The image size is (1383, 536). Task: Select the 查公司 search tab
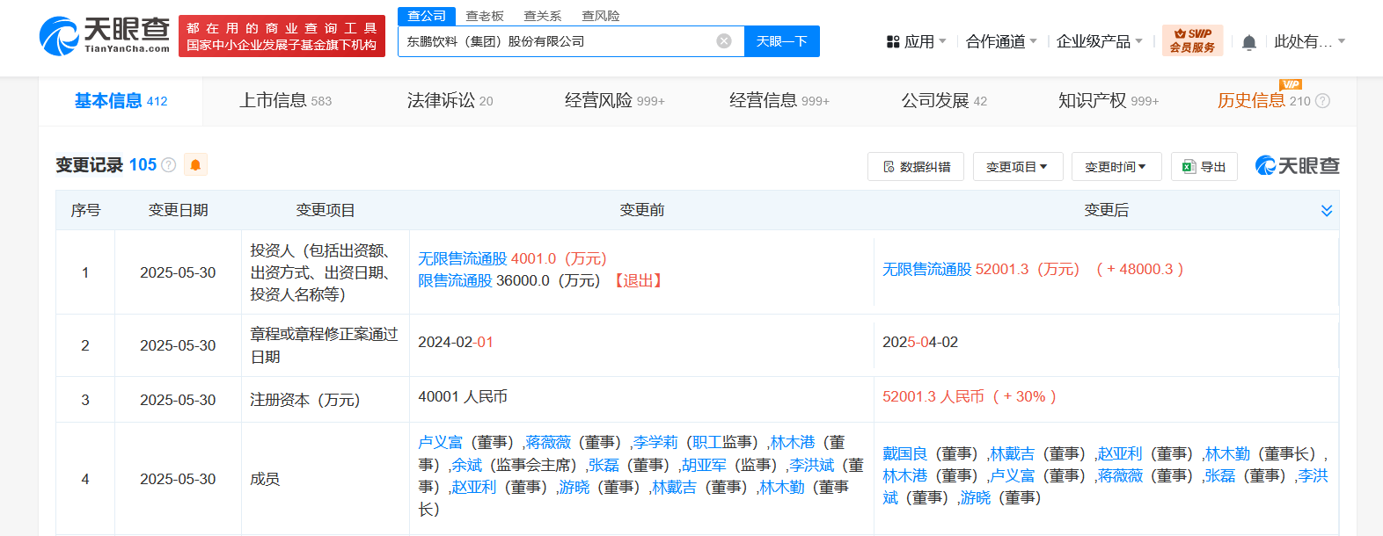click(427, 16)
